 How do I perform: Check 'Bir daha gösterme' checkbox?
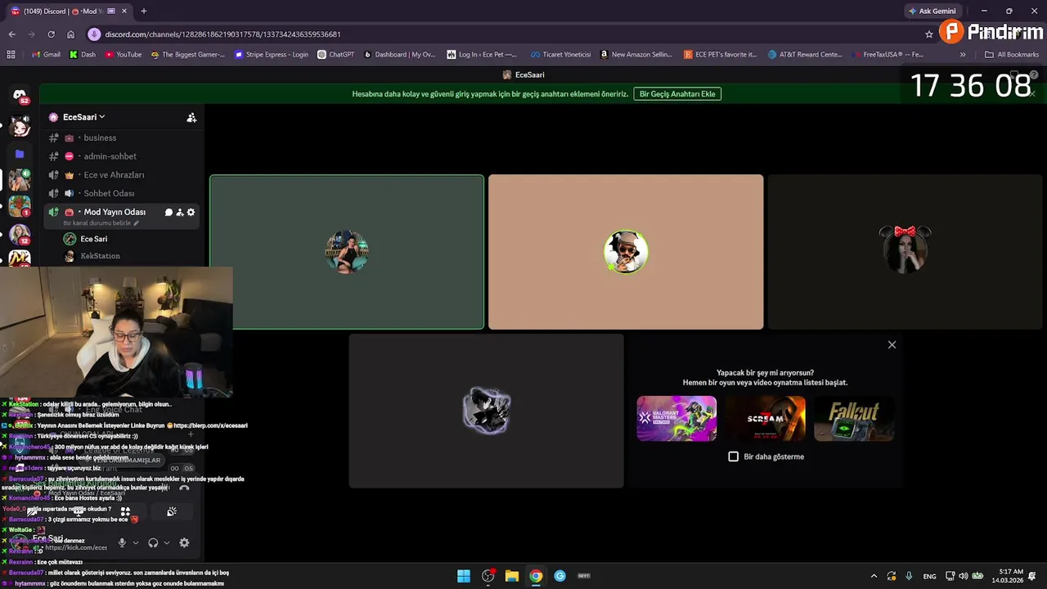tap(734, 456)
